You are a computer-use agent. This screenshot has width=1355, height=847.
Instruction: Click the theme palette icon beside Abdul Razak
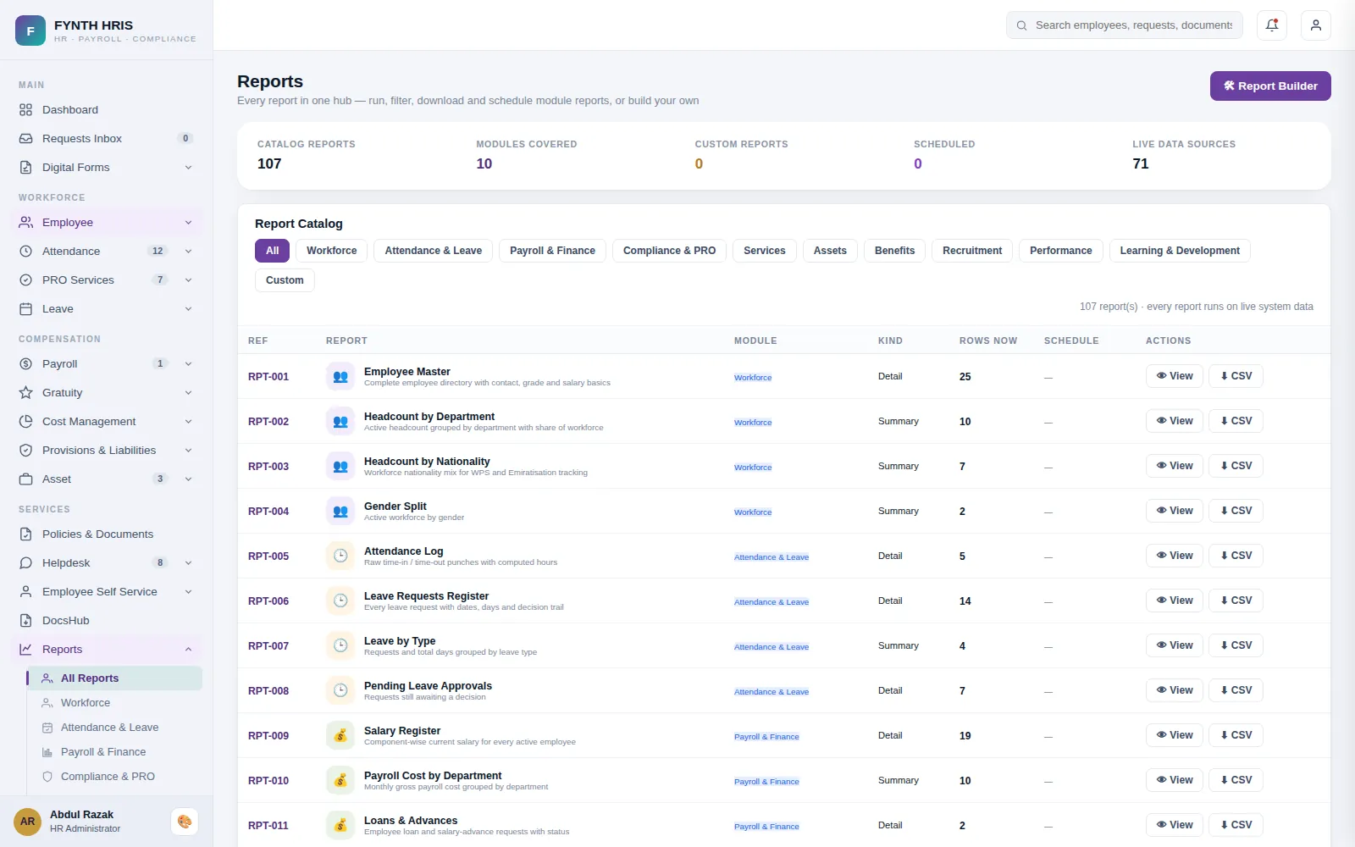point(185,822)
